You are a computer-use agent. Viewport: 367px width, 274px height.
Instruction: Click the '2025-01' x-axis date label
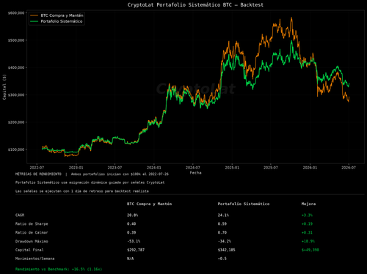[232, 168]
